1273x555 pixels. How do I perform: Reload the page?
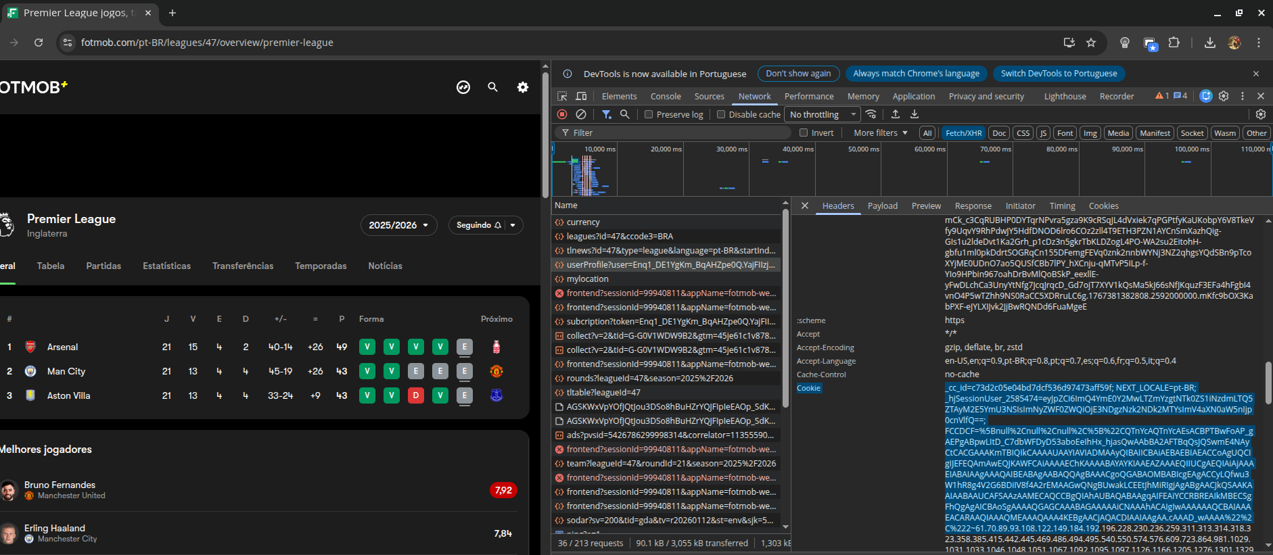[39, 43]
